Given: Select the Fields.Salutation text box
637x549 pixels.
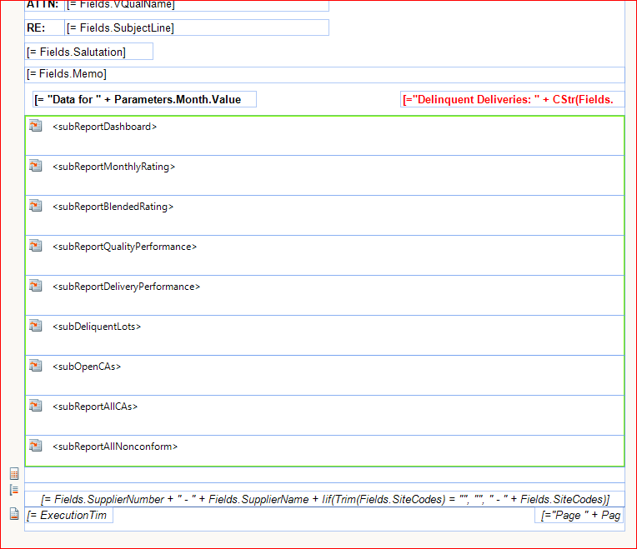Looking at the screenshot, I should (x=89, y=52).
